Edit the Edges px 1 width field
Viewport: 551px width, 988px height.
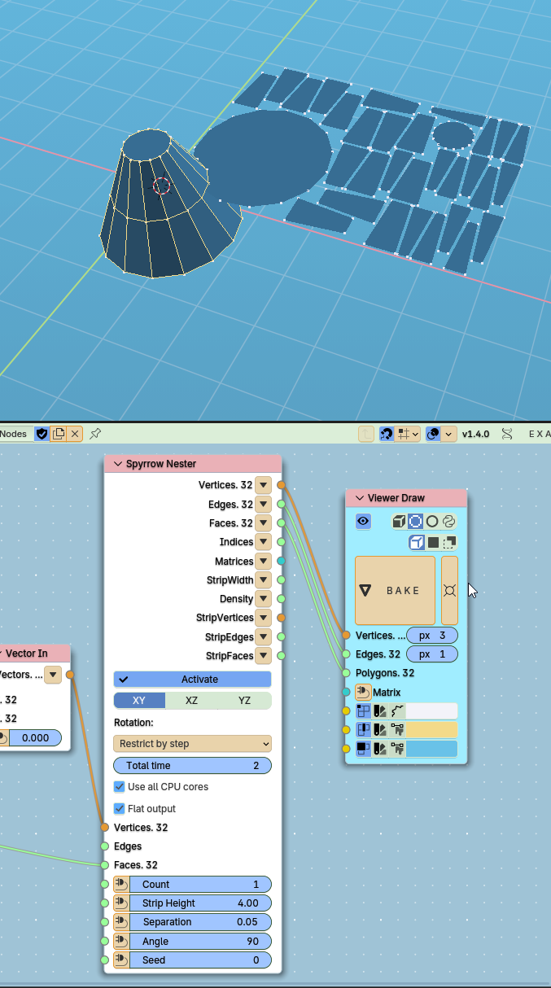pyautogui.click(x=431, y=654)
